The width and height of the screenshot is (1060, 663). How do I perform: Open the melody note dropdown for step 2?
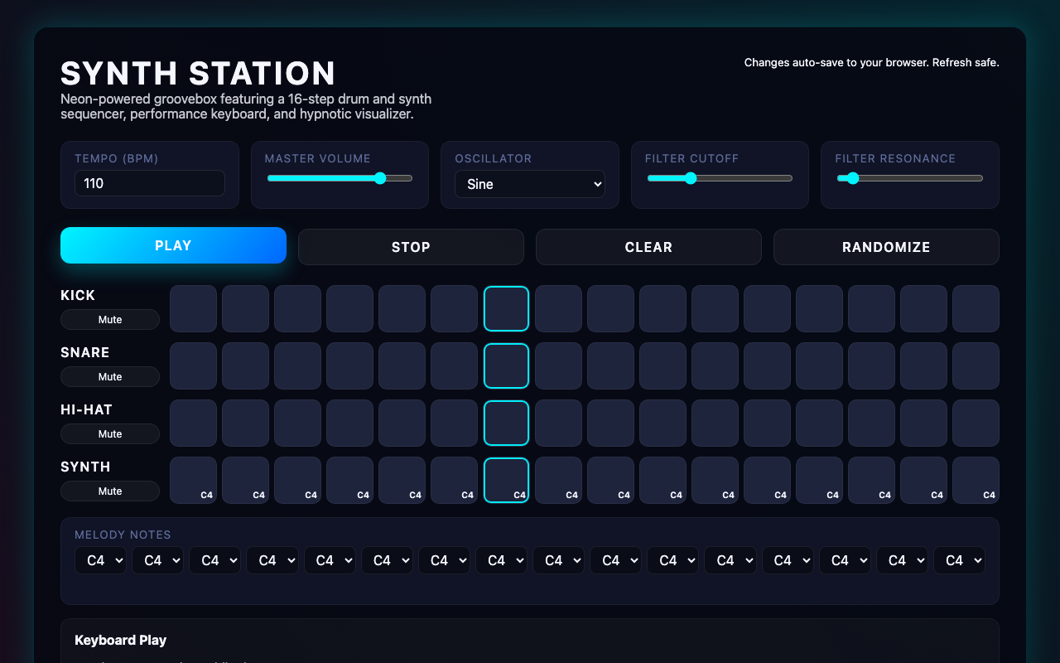[157, 560]
